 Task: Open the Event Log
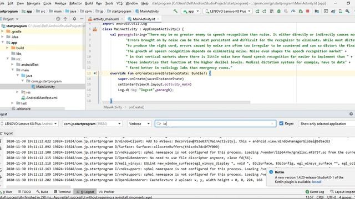(x=315, y=192)
